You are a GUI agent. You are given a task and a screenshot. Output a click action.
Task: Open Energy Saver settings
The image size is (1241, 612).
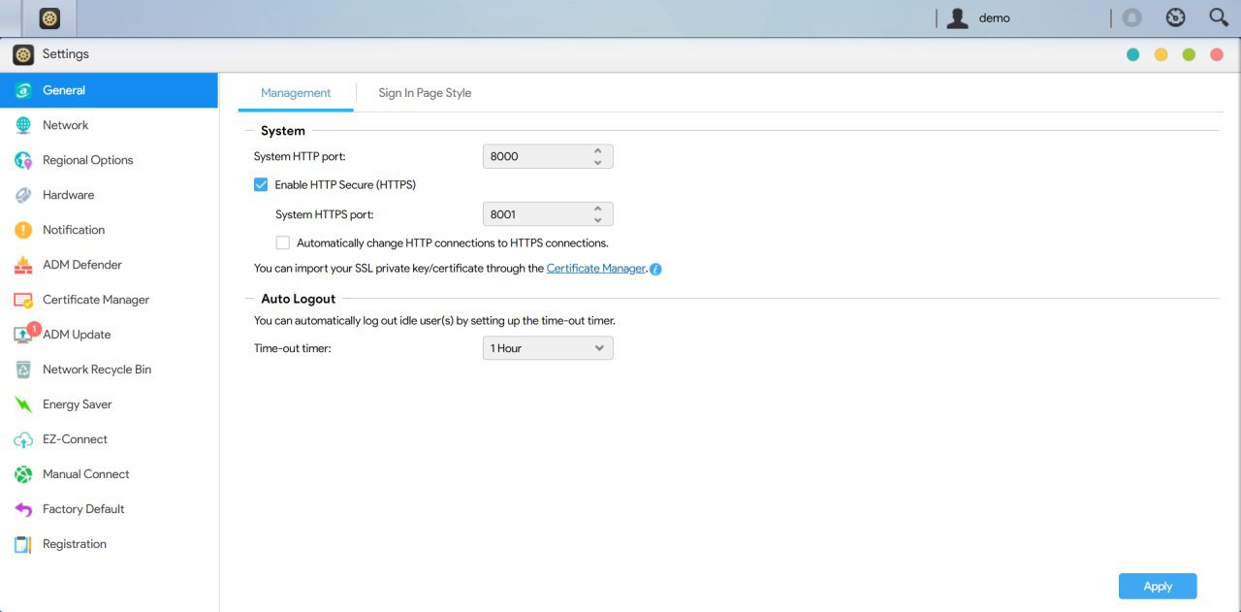(x=77, y=404)
